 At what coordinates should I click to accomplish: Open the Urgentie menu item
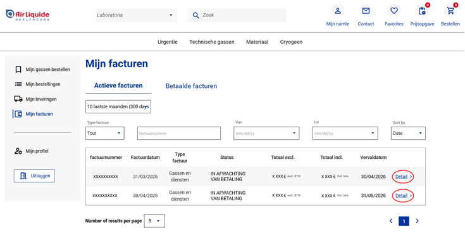click(168, 42)
